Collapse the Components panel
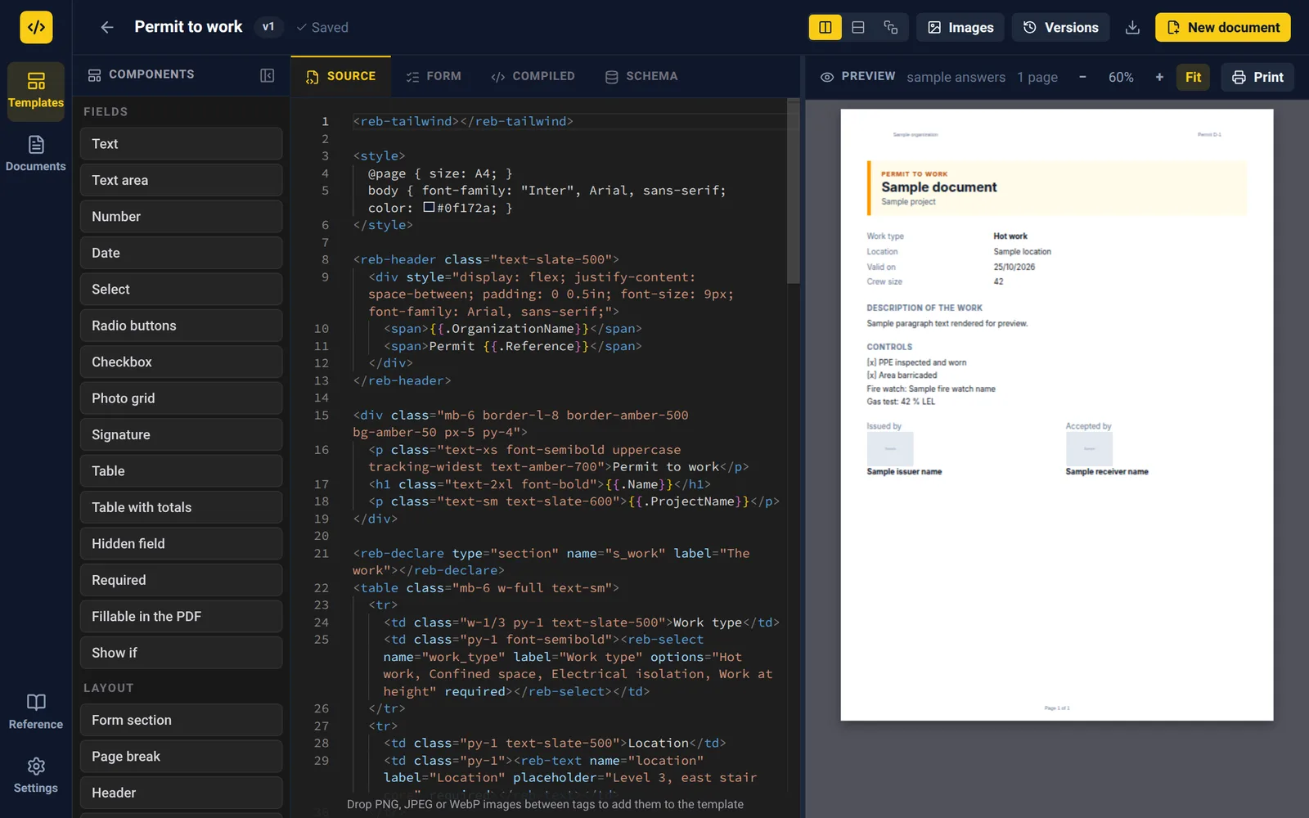The image size is (1309, 818). point(267,75)
